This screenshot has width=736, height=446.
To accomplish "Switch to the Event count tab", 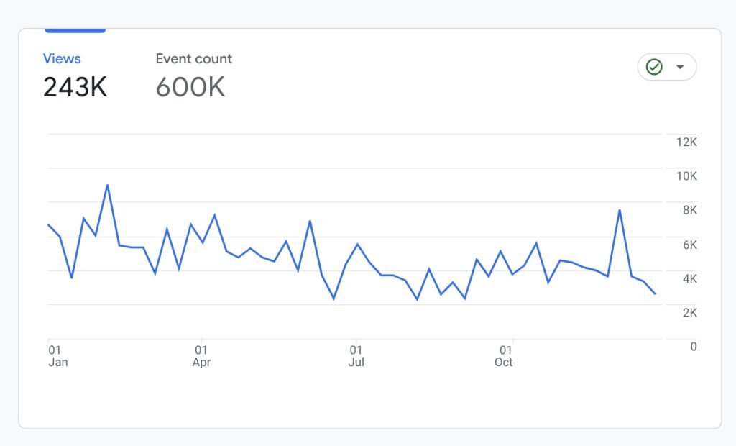I will click(194, 59).
